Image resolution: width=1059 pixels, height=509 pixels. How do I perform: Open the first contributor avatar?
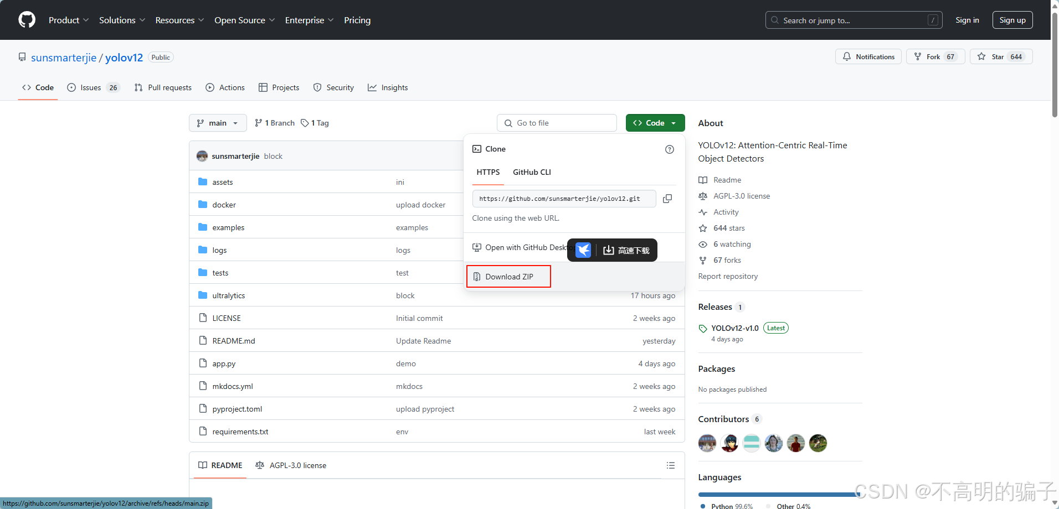click(707, 443)
